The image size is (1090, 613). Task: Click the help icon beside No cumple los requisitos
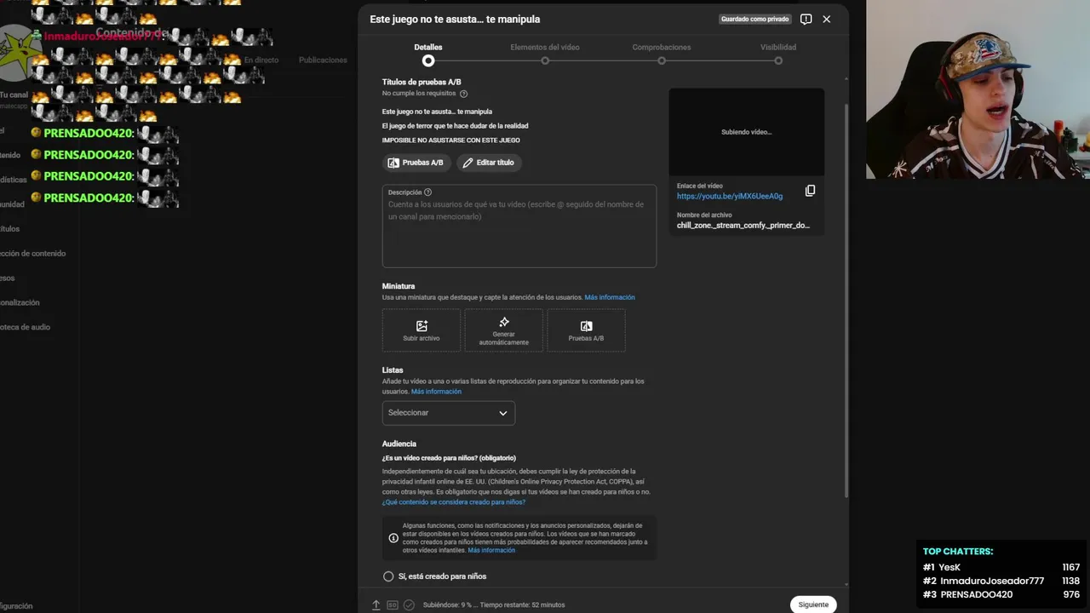463,94
